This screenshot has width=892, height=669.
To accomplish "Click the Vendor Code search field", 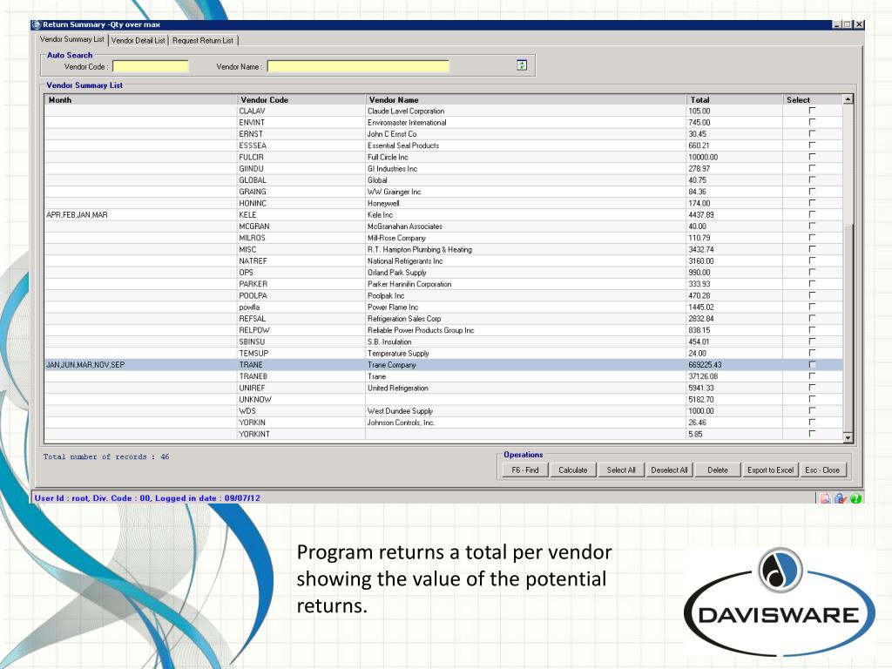I will coord(151,66).
